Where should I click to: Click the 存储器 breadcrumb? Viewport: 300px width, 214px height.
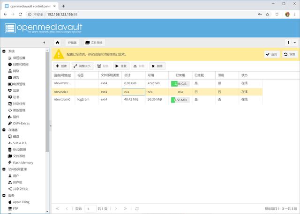tap(72, 43)
